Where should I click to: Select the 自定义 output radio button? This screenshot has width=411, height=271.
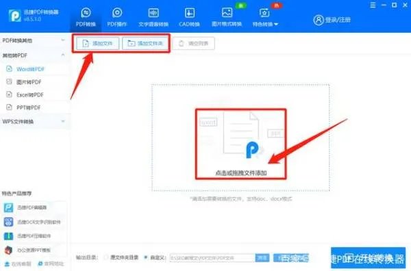(x=146, y=257)
